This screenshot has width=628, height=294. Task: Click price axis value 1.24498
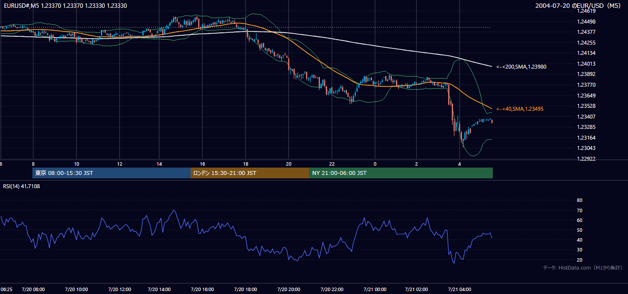[586, 22]
